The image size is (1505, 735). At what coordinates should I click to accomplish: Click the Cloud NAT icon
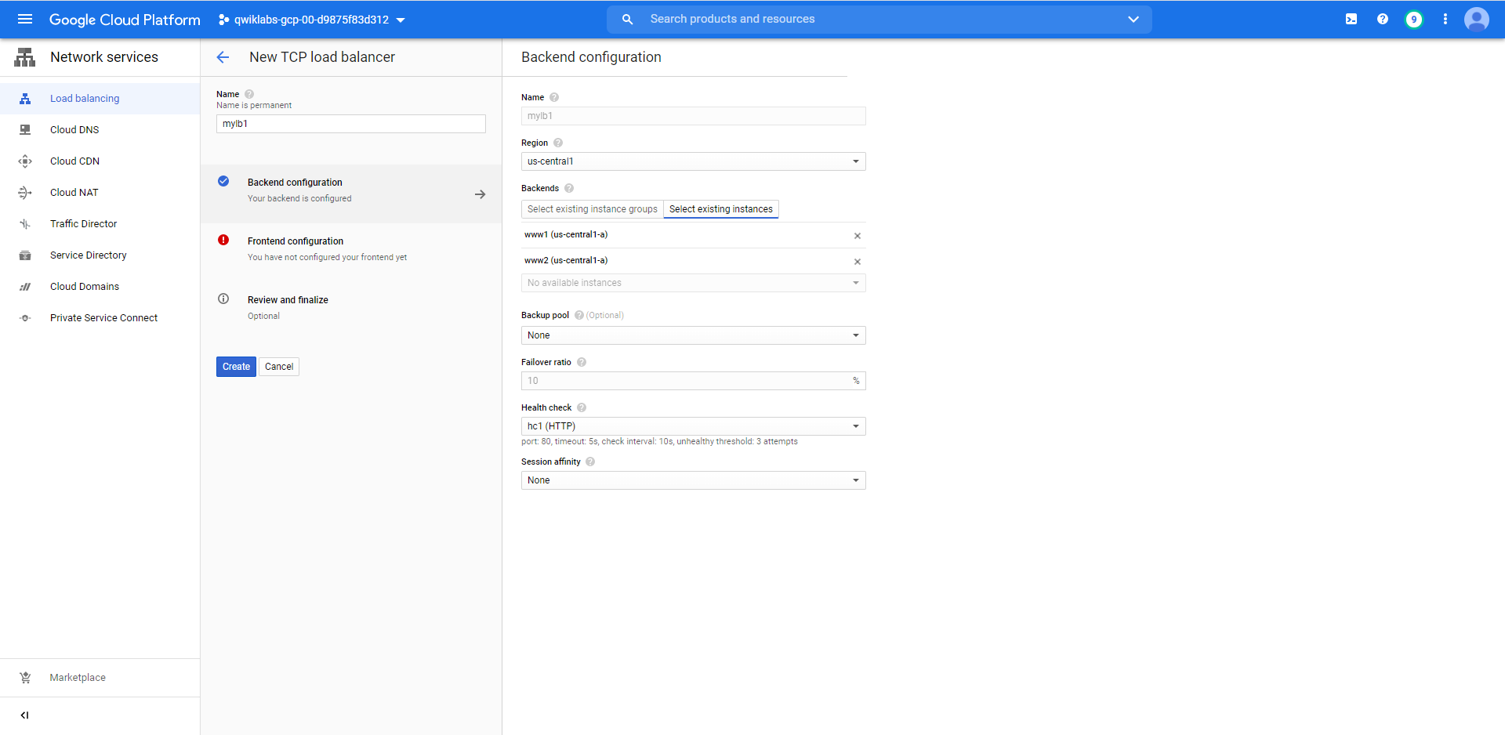click(x=25, y=193)
